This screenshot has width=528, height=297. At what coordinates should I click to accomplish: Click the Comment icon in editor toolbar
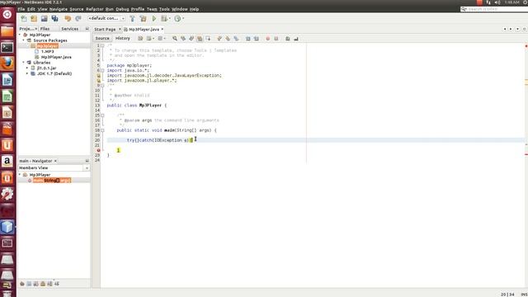[288, 39]
